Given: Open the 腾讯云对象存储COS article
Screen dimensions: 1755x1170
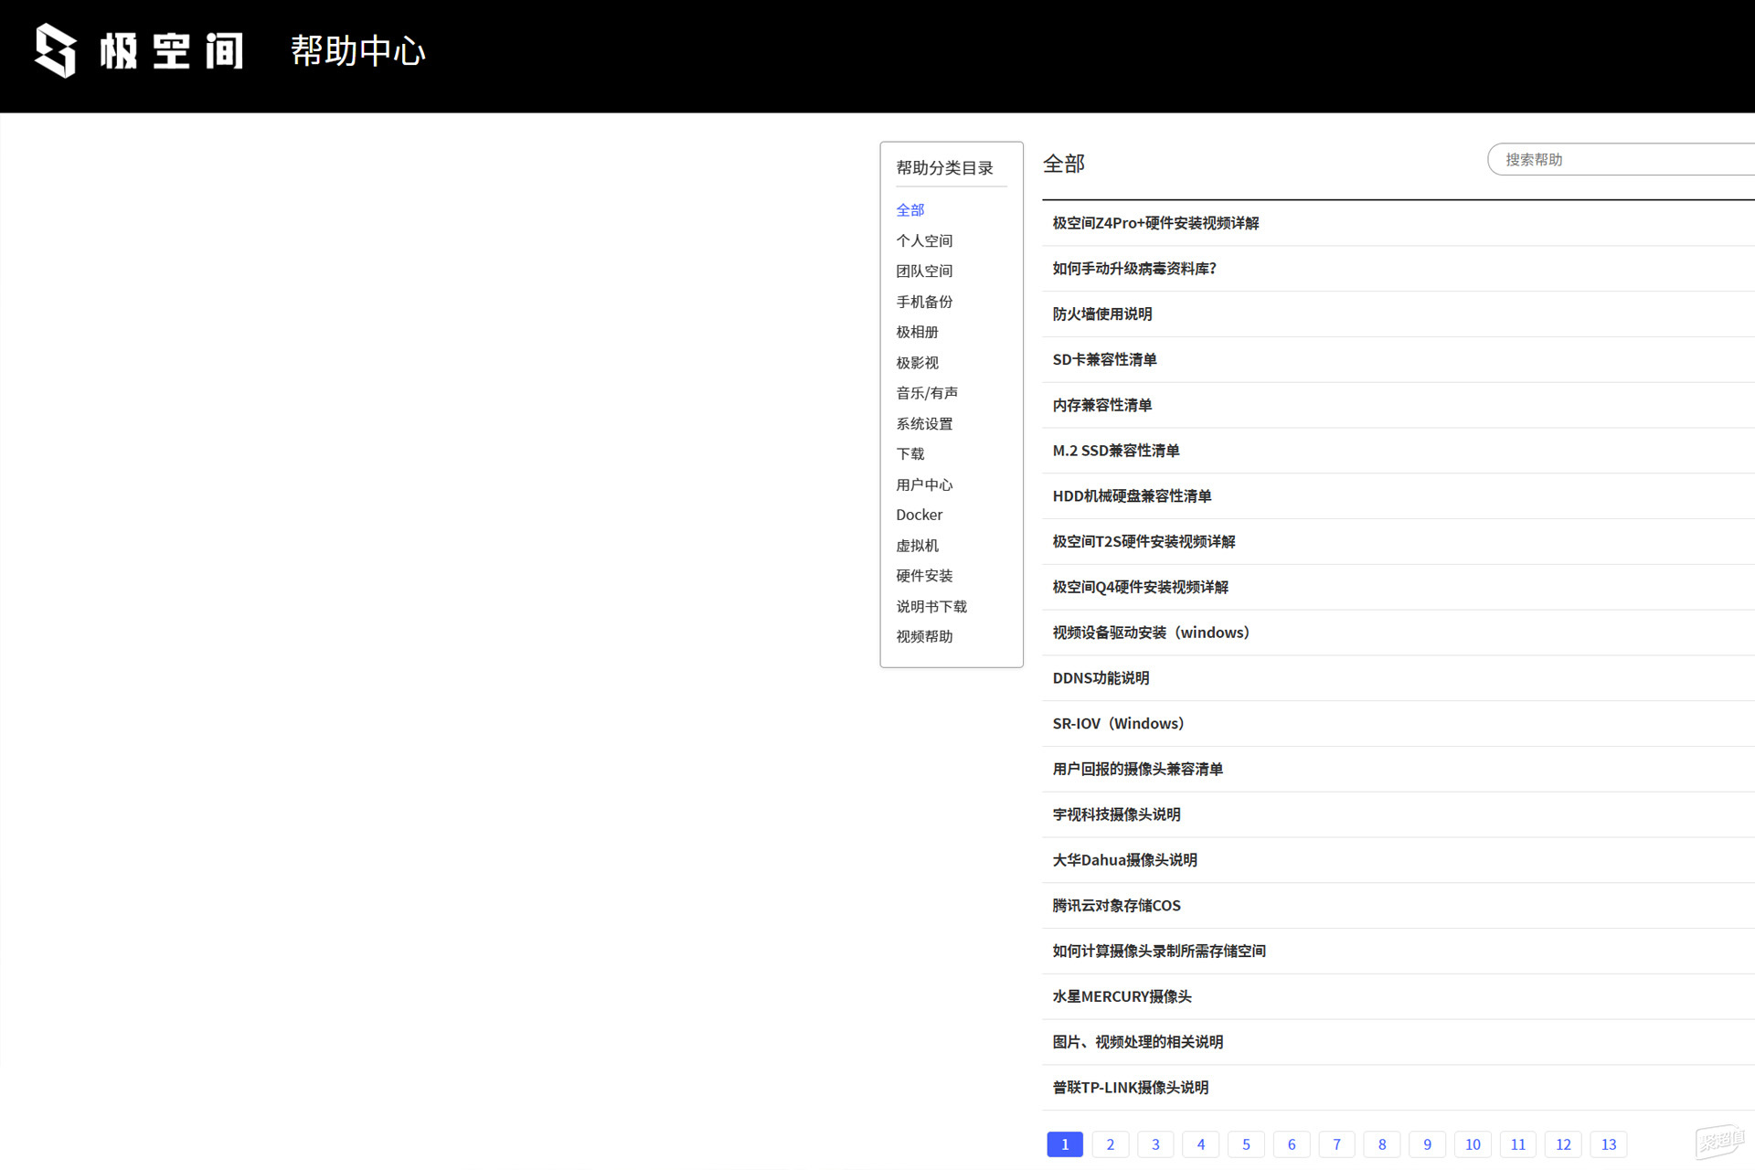Looking at the screenshot, I should click(x=1116, y=906).
